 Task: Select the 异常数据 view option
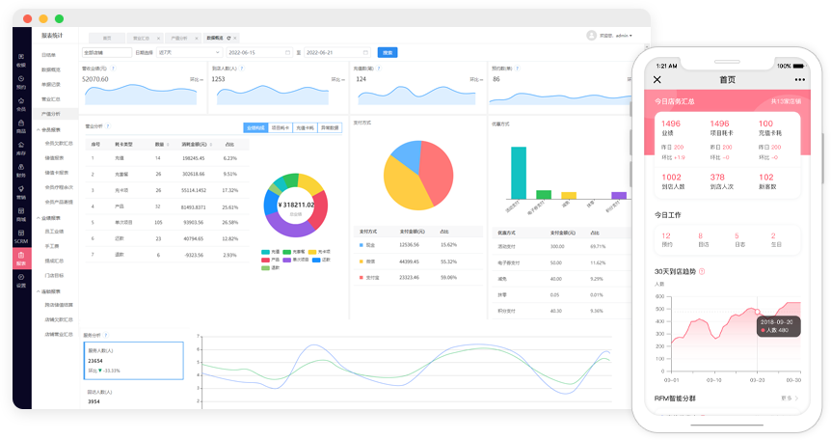(x=330, y=127)
